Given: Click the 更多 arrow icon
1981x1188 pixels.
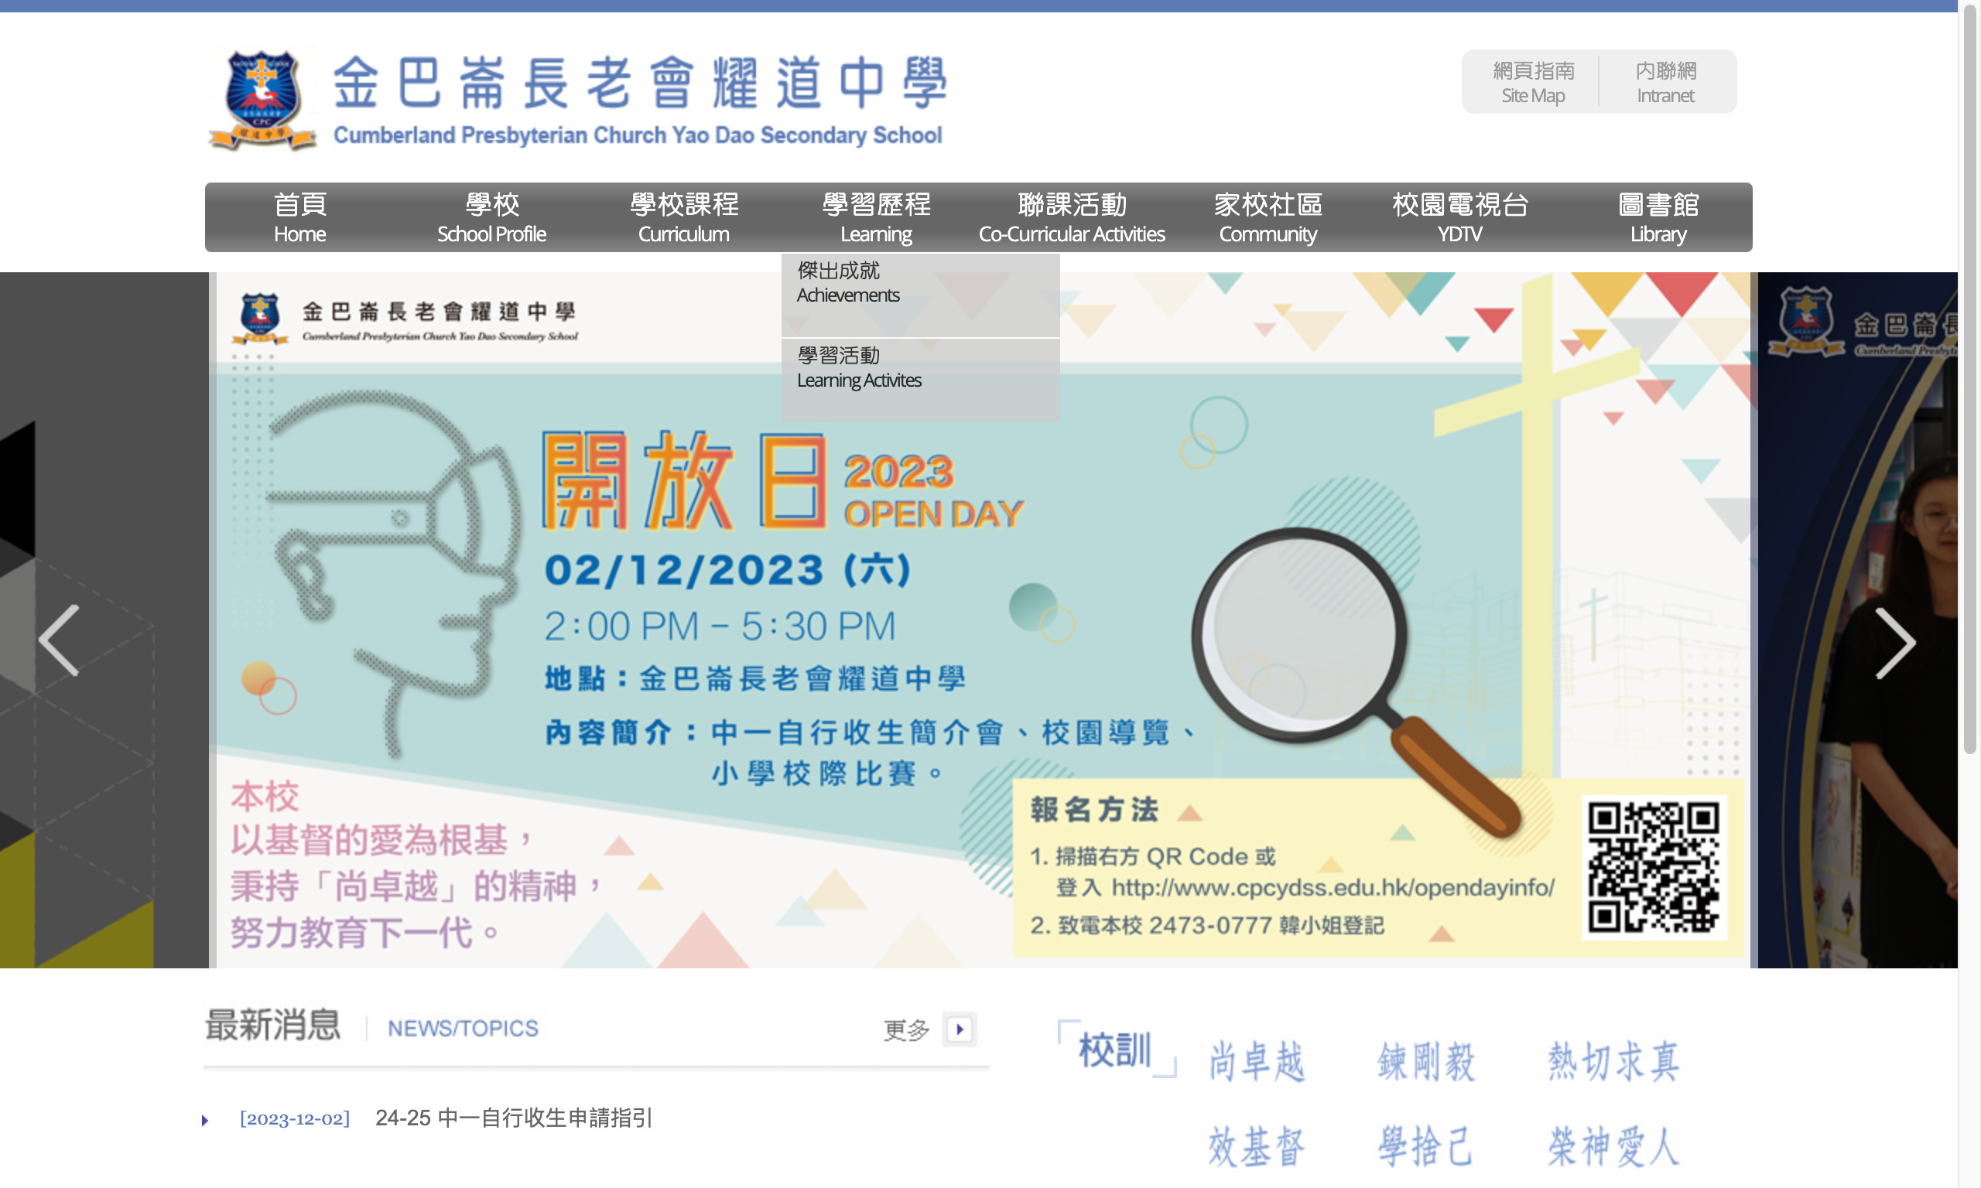Looking at the screenshot, I should pos(960,1028).
